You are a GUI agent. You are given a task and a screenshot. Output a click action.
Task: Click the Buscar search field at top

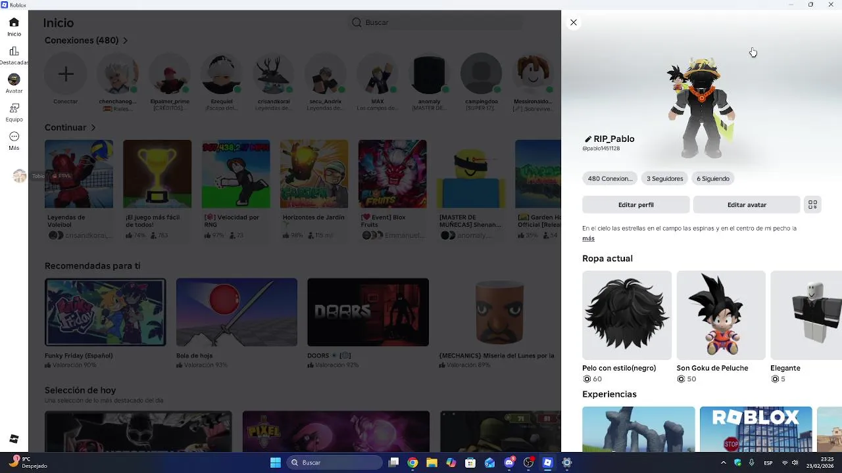[x=435, y=22]
